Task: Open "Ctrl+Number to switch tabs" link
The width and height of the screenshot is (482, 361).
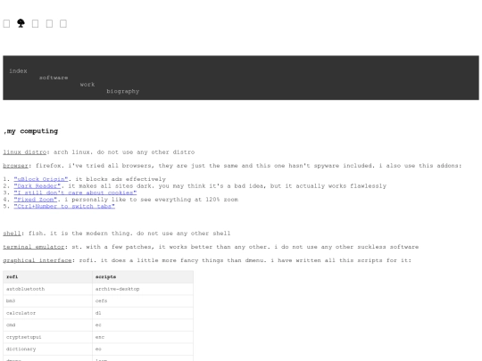Action: click(64, 206)
